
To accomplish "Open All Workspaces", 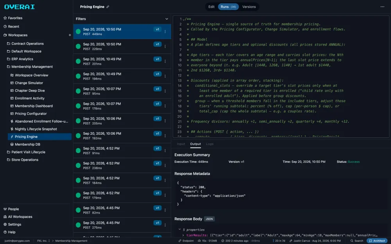I will (x=18, y=217).
